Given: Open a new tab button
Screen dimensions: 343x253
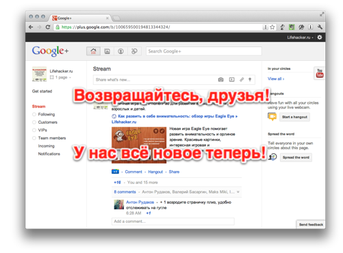Looking at the screenshot, I should [116, 18].
